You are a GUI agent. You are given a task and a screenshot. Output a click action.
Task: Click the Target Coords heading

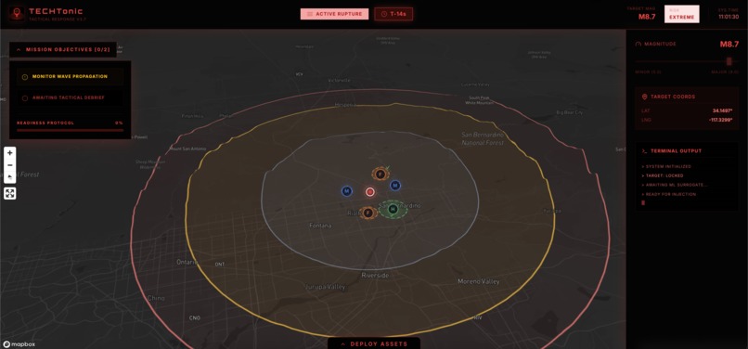pos(673,97)
